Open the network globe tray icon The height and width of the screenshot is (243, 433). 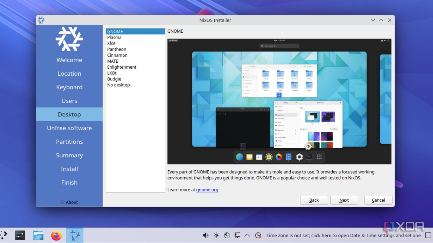227,235
